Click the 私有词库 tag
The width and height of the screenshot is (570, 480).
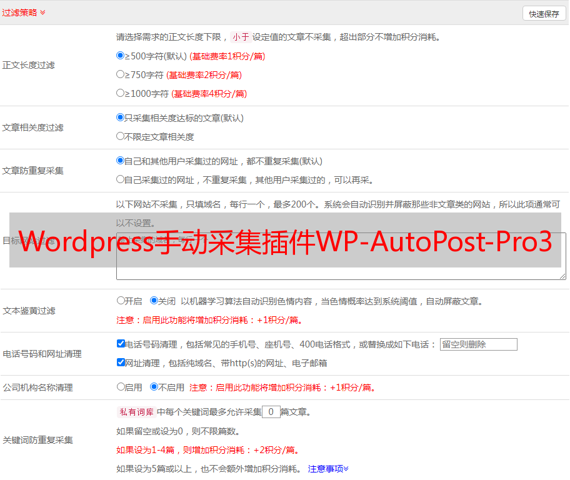136,412
